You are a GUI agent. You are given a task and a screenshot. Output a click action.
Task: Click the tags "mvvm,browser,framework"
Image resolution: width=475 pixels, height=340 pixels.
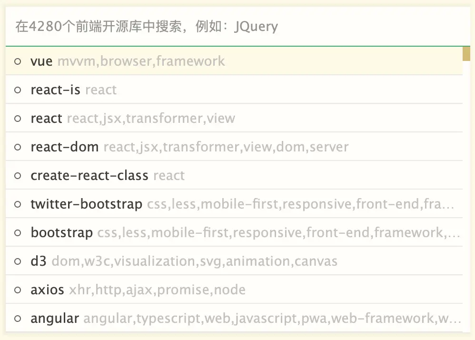click(141, 61)
